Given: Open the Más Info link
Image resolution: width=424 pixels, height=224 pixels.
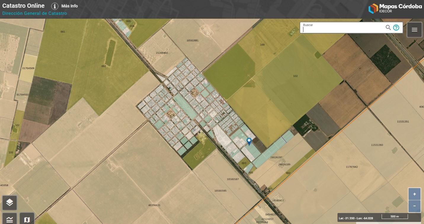Looking at the screenshot, I should tap(70, 6).
